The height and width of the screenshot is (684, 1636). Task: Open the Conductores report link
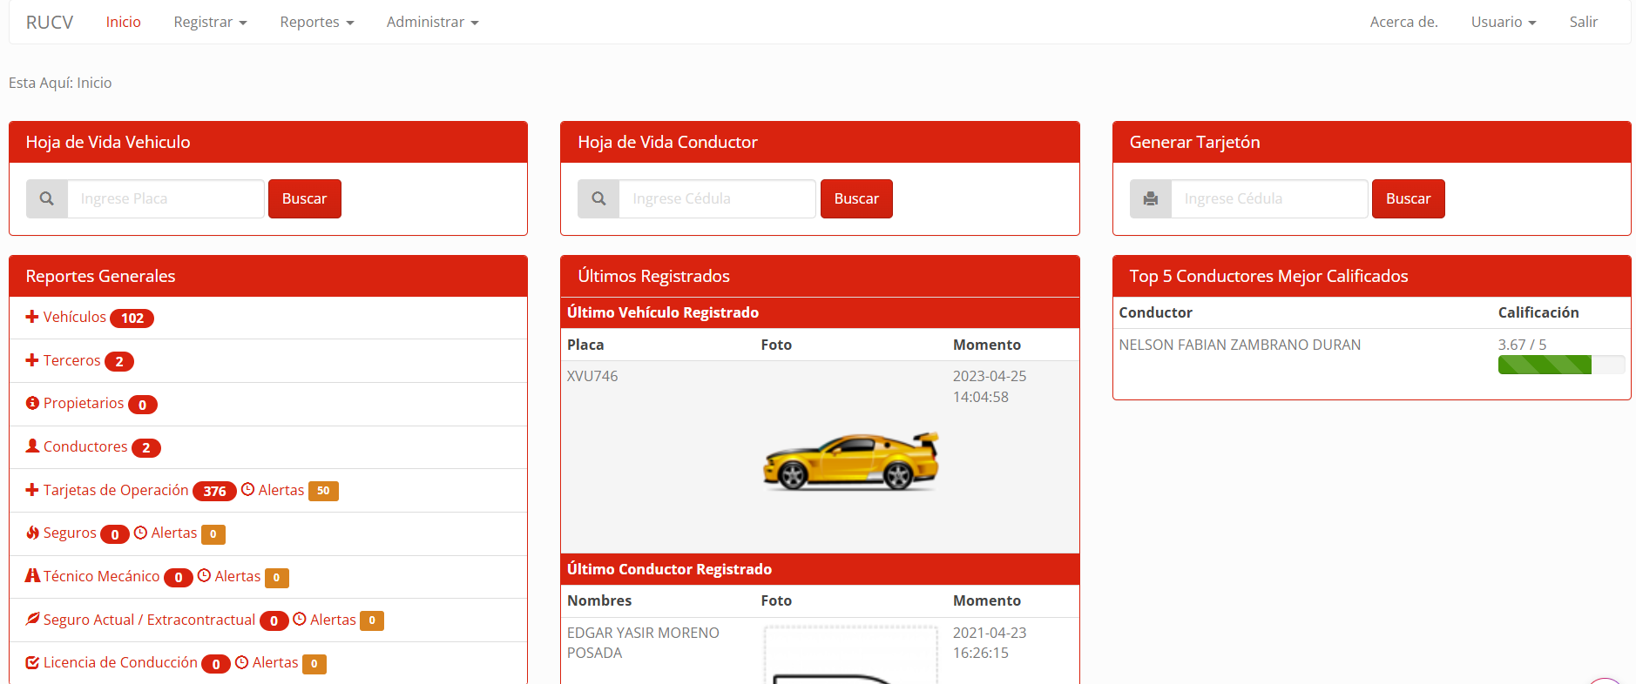pos(85,446)
